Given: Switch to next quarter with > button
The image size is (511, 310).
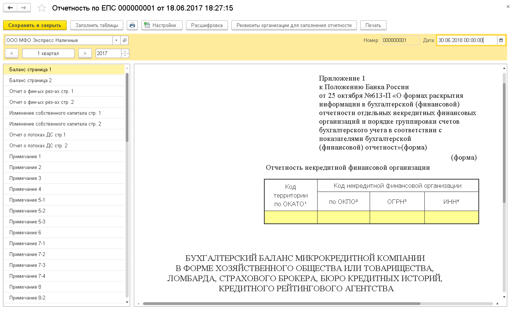Looking at the screenshot, I should 85,54.
